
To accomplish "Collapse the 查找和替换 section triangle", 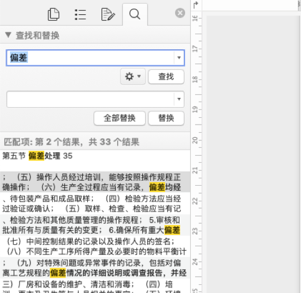I will coord(8,35).
